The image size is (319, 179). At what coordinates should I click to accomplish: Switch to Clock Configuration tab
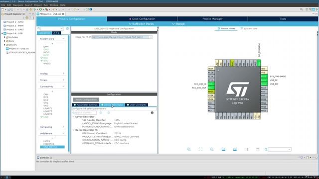coord(142,19)
